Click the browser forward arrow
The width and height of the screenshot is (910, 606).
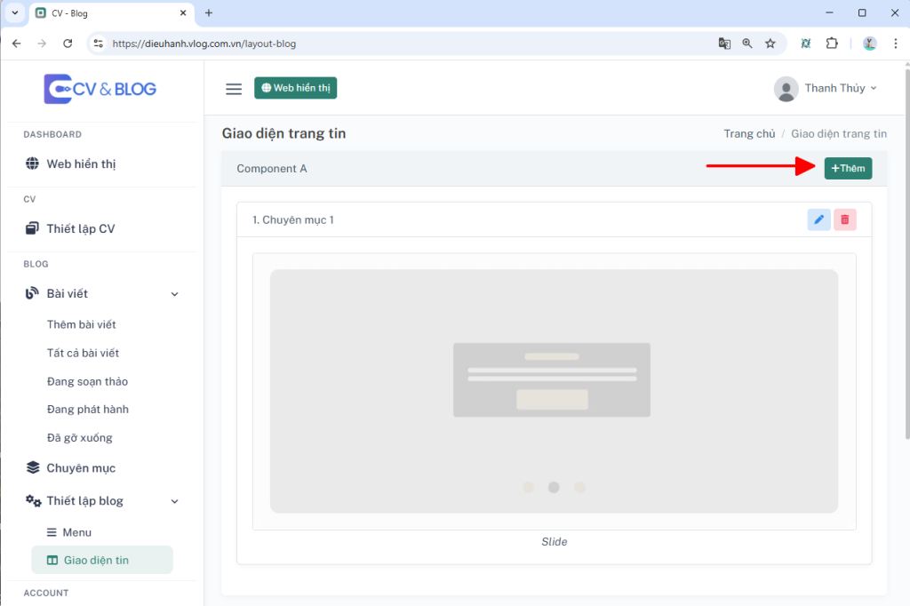tap(42, 44)
